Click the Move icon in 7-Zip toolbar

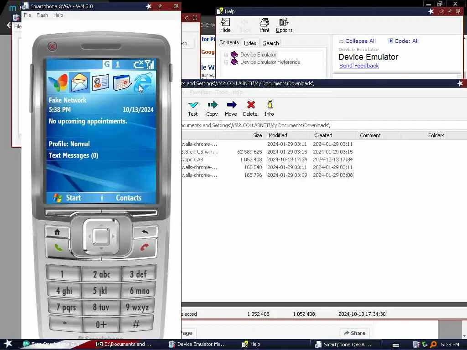(x=231, y=108)
